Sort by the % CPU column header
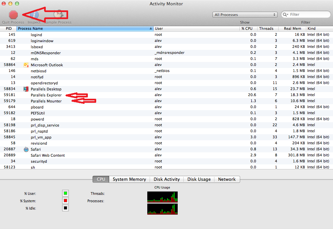 tap(248, 28)
